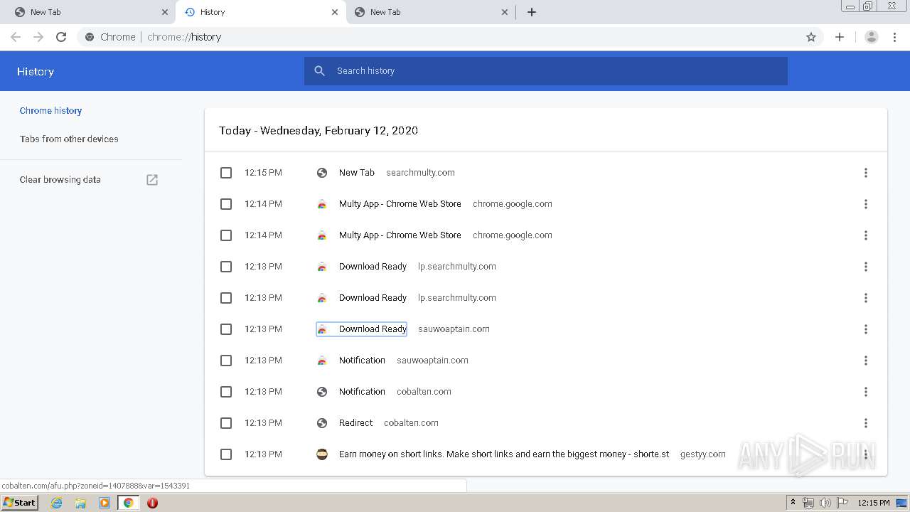Check the cobalten.com Redirect checkbox
Screen dimensions: 910x512
pyautogui.click(x=226, y=423)
